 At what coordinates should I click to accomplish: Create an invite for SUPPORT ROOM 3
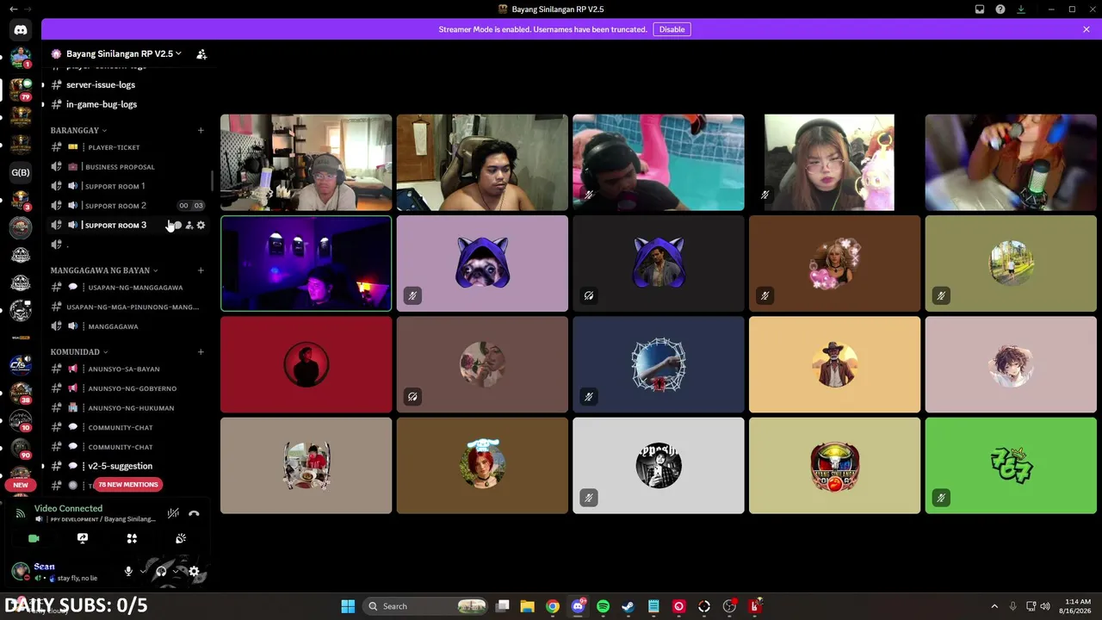189,226
